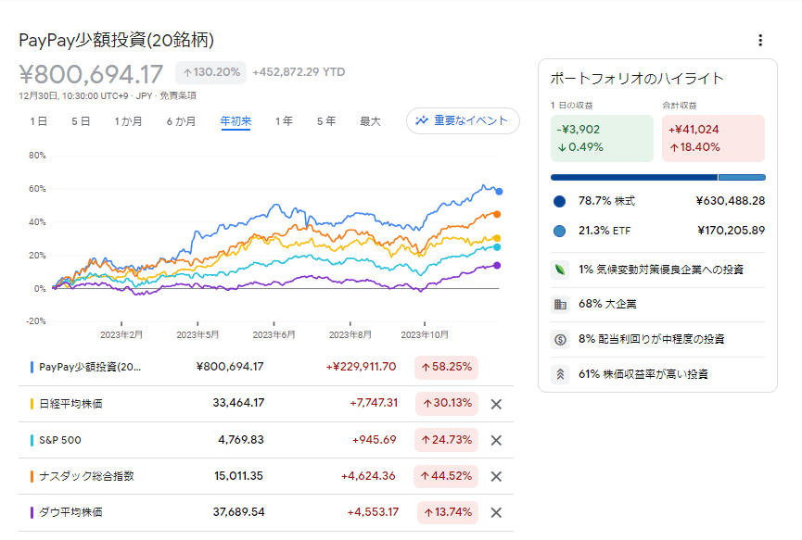The height and width of the screenshot is (540, 802).
Task: Remove ナスダック総合指数 comparison with X icon
Action: [x=496, y=476]
